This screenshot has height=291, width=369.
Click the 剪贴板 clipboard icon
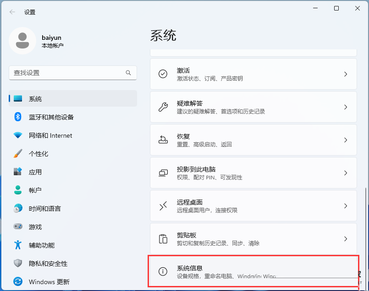point(163,238)
